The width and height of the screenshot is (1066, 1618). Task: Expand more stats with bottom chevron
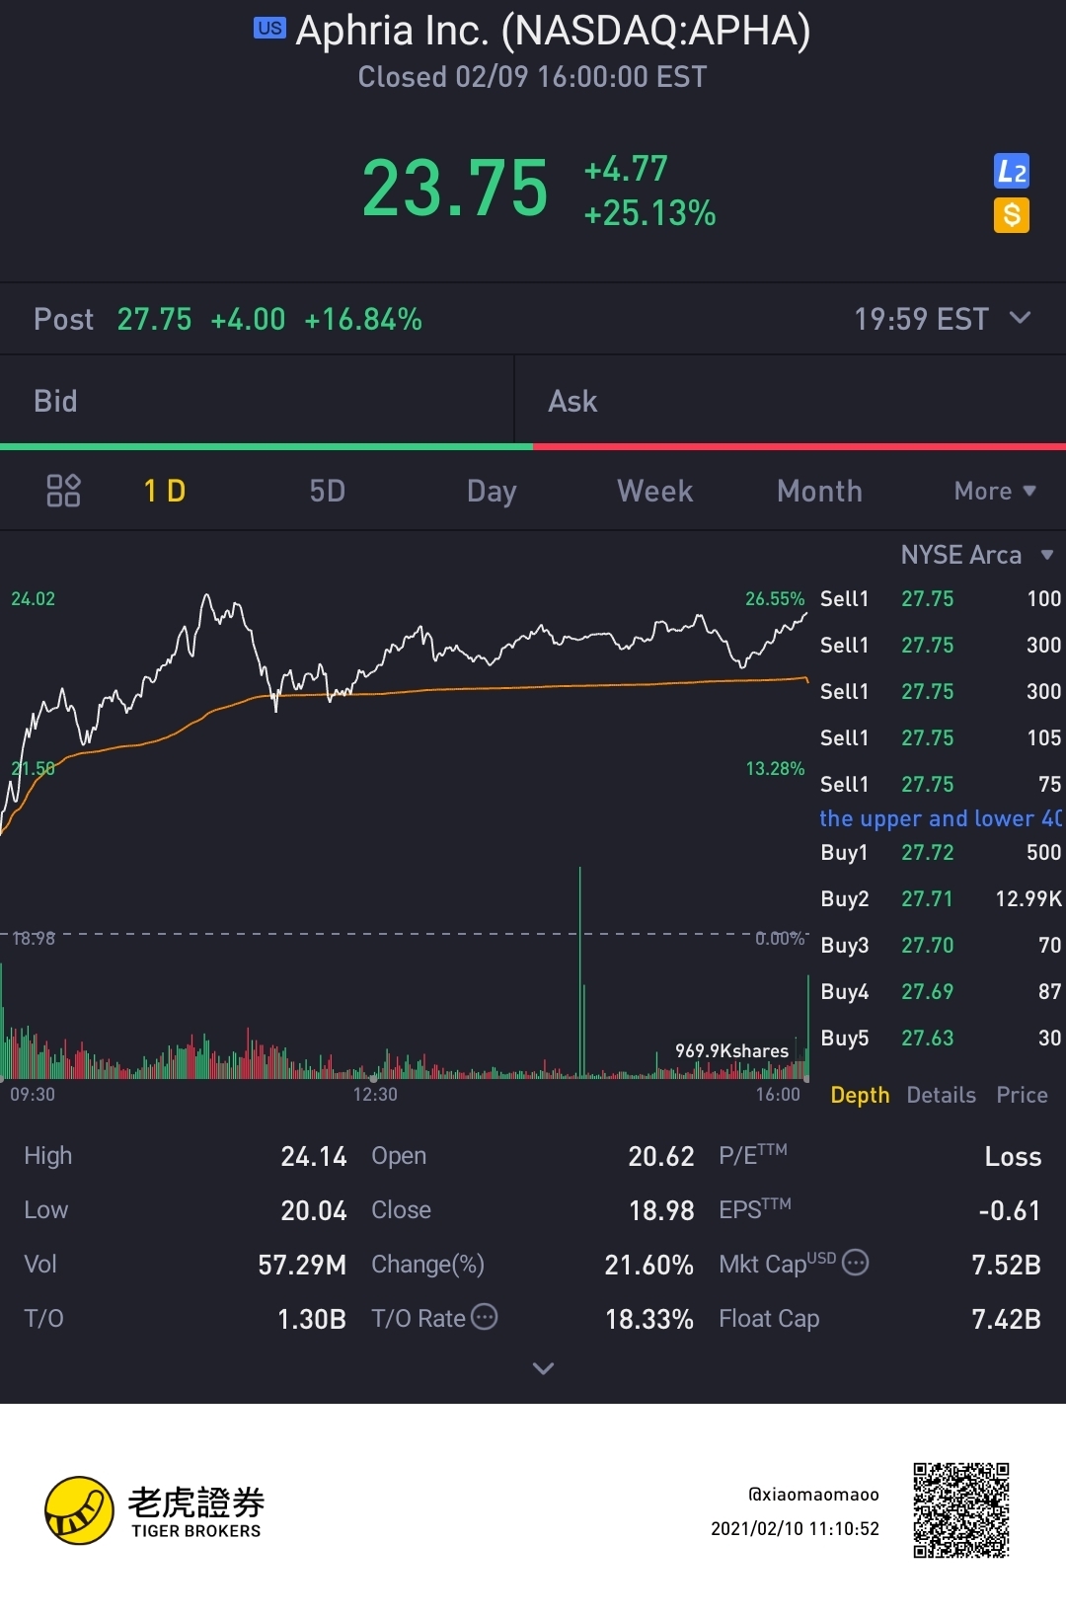(543, 1368)
